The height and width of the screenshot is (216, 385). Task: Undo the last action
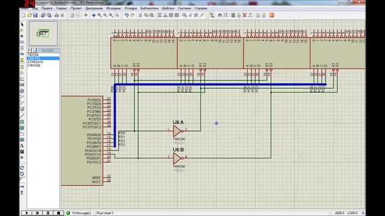click(x=126, y=15)
